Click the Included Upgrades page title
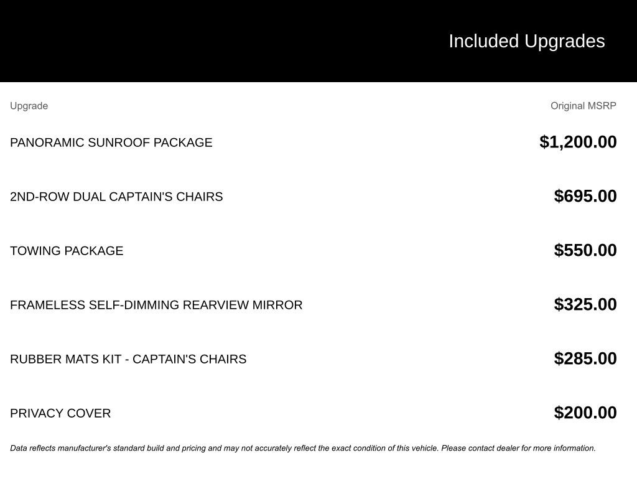This screenshot has width=637, height=478. (526, 41)
